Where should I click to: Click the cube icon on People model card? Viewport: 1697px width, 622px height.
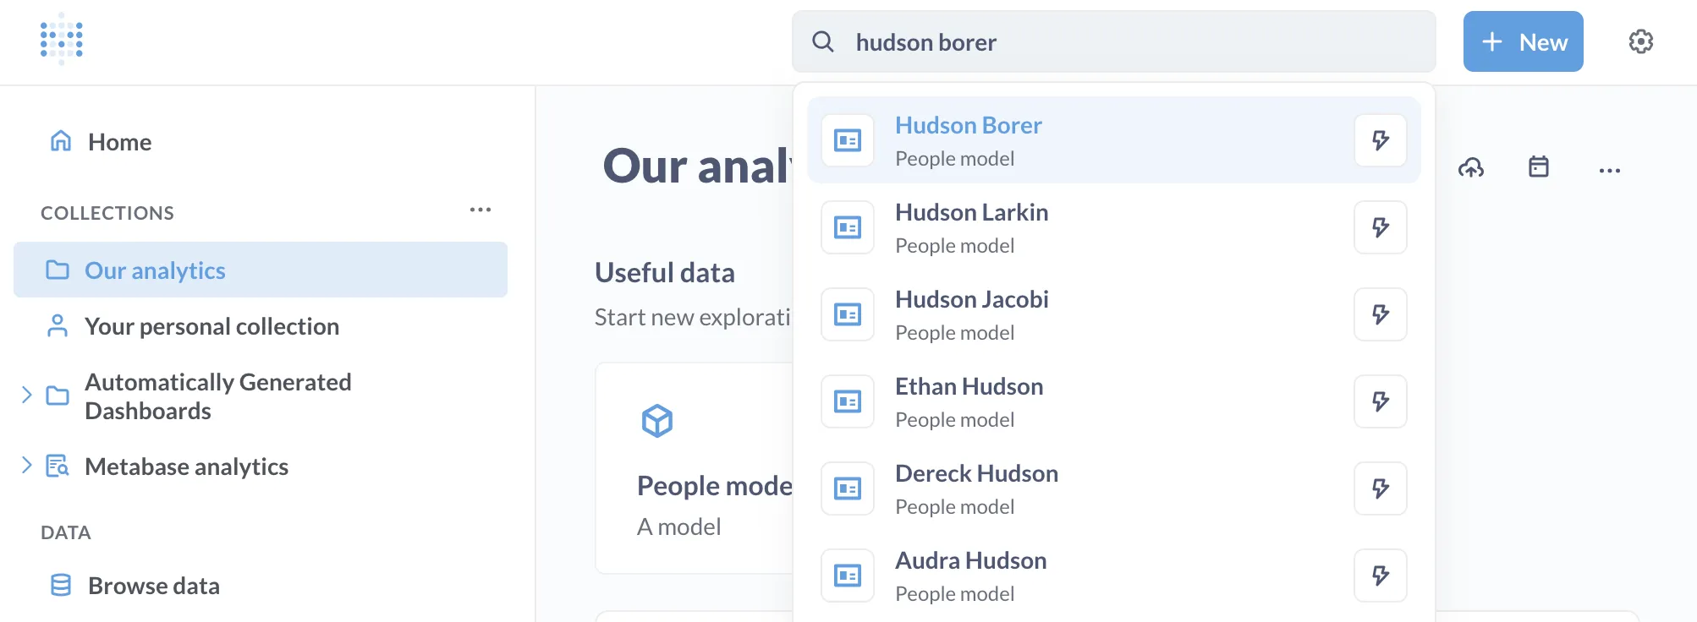point(658,420)
